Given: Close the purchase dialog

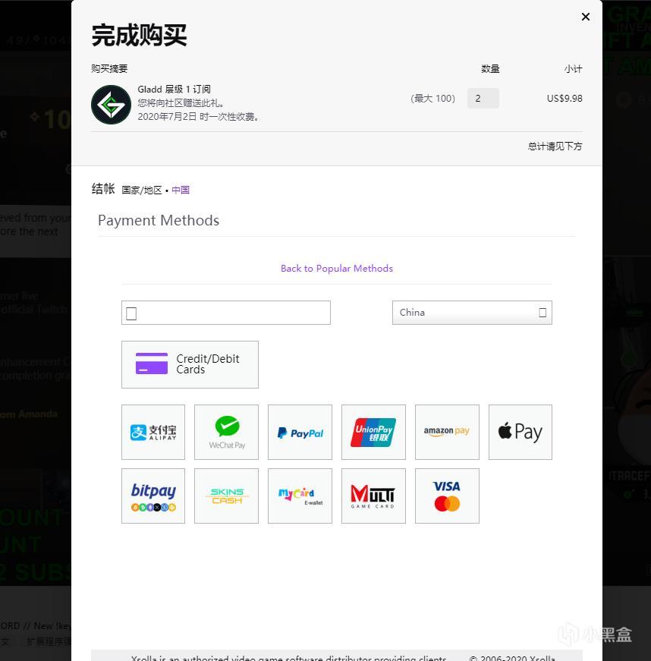Looking at the screenshot, I should tap(585, 17).
